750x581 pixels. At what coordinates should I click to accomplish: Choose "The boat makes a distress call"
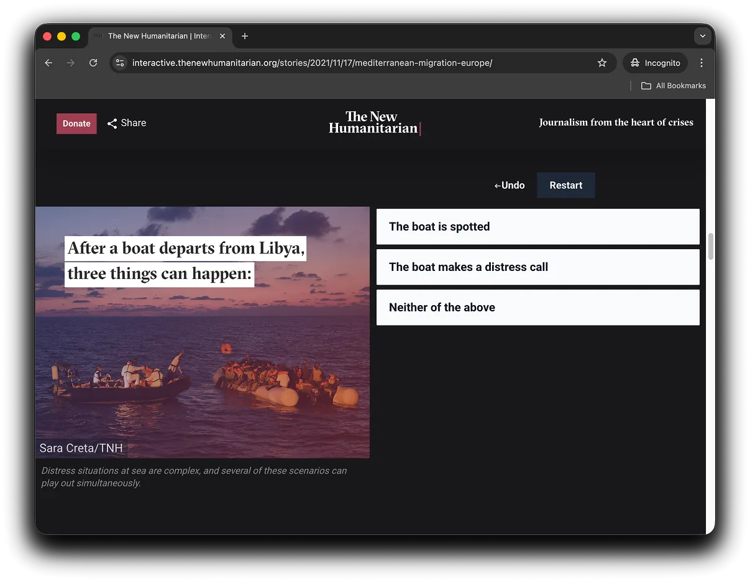point(537,267)
